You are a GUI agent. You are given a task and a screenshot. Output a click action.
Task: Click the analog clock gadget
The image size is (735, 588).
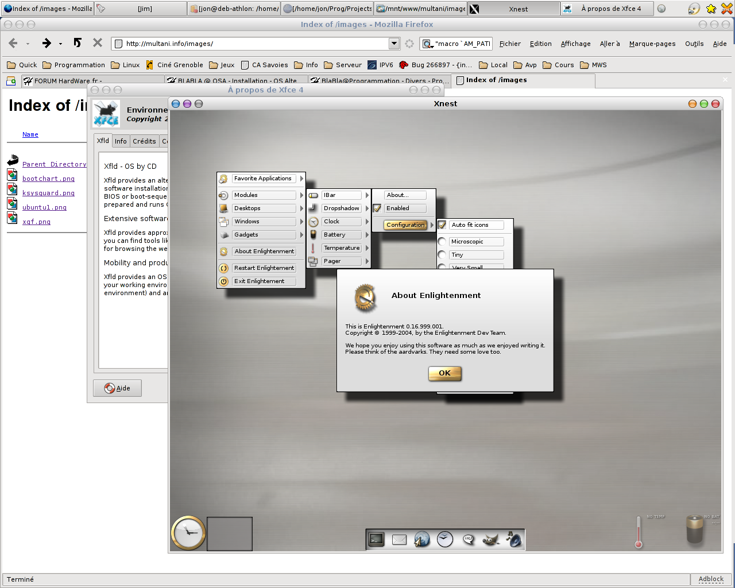coord(188,533)
